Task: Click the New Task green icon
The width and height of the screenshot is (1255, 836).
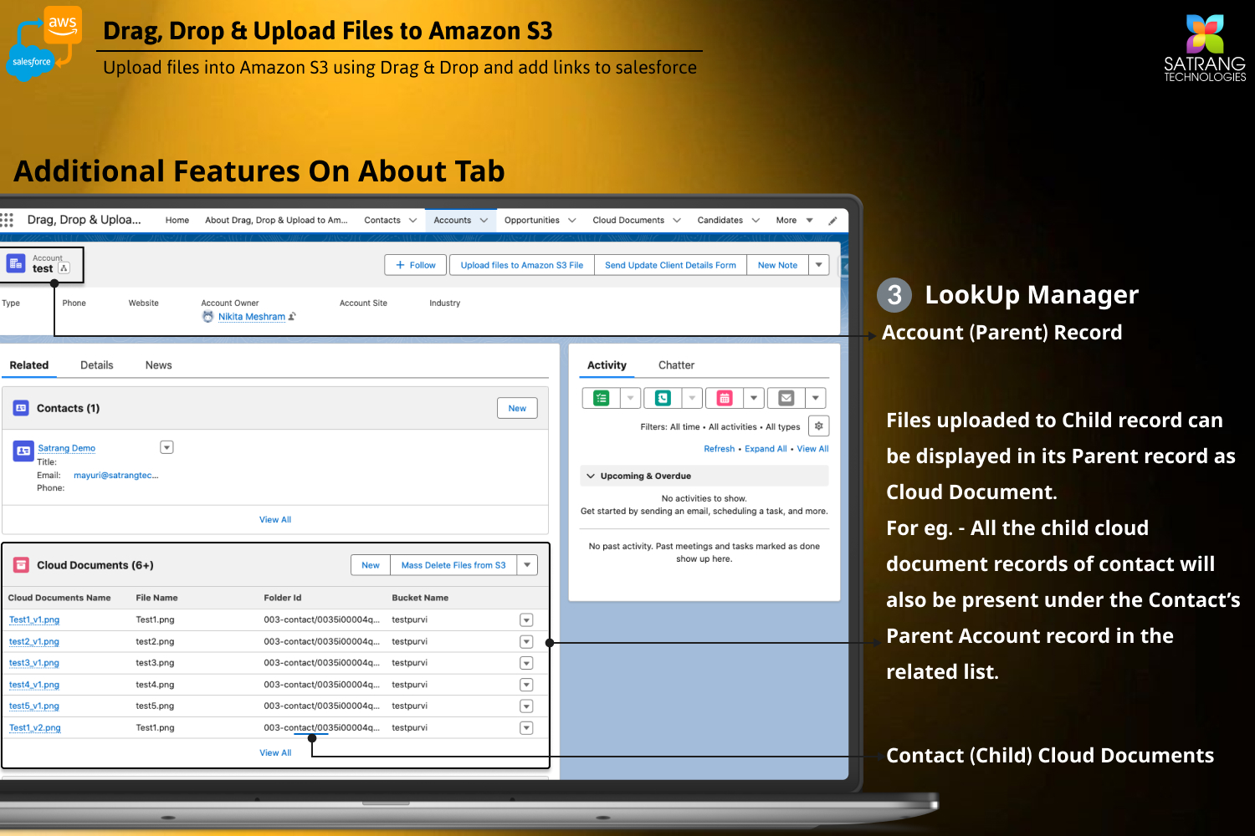Action: point(602,398)
